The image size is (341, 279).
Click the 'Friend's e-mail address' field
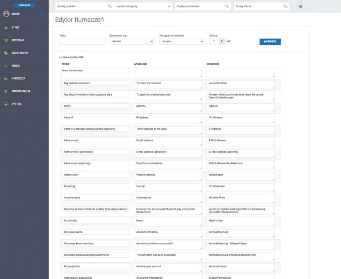[168, 165]
